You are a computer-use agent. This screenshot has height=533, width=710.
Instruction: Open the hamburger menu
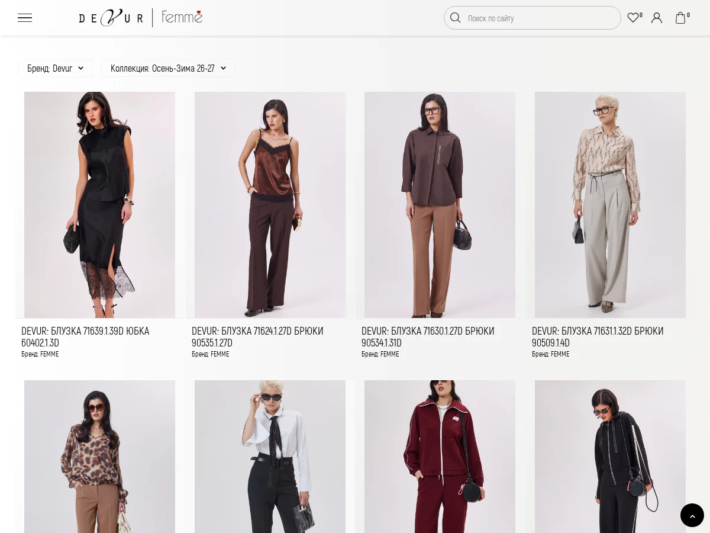tap(25, 18)
